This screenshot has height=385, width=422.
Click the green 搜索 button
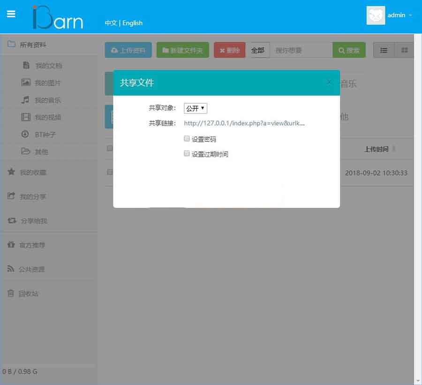349,50
